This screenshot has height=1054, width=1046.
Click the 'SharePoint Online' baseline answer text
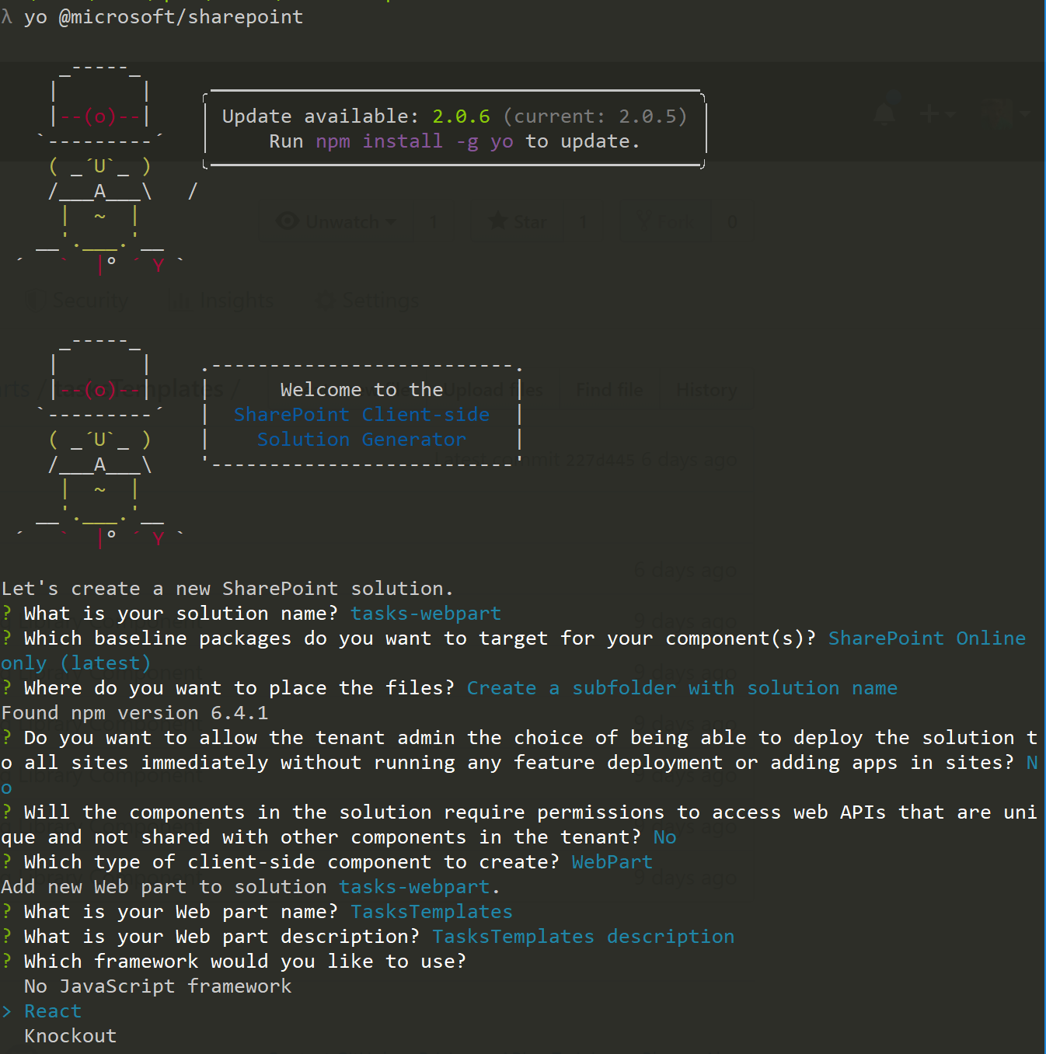point(927,638)
